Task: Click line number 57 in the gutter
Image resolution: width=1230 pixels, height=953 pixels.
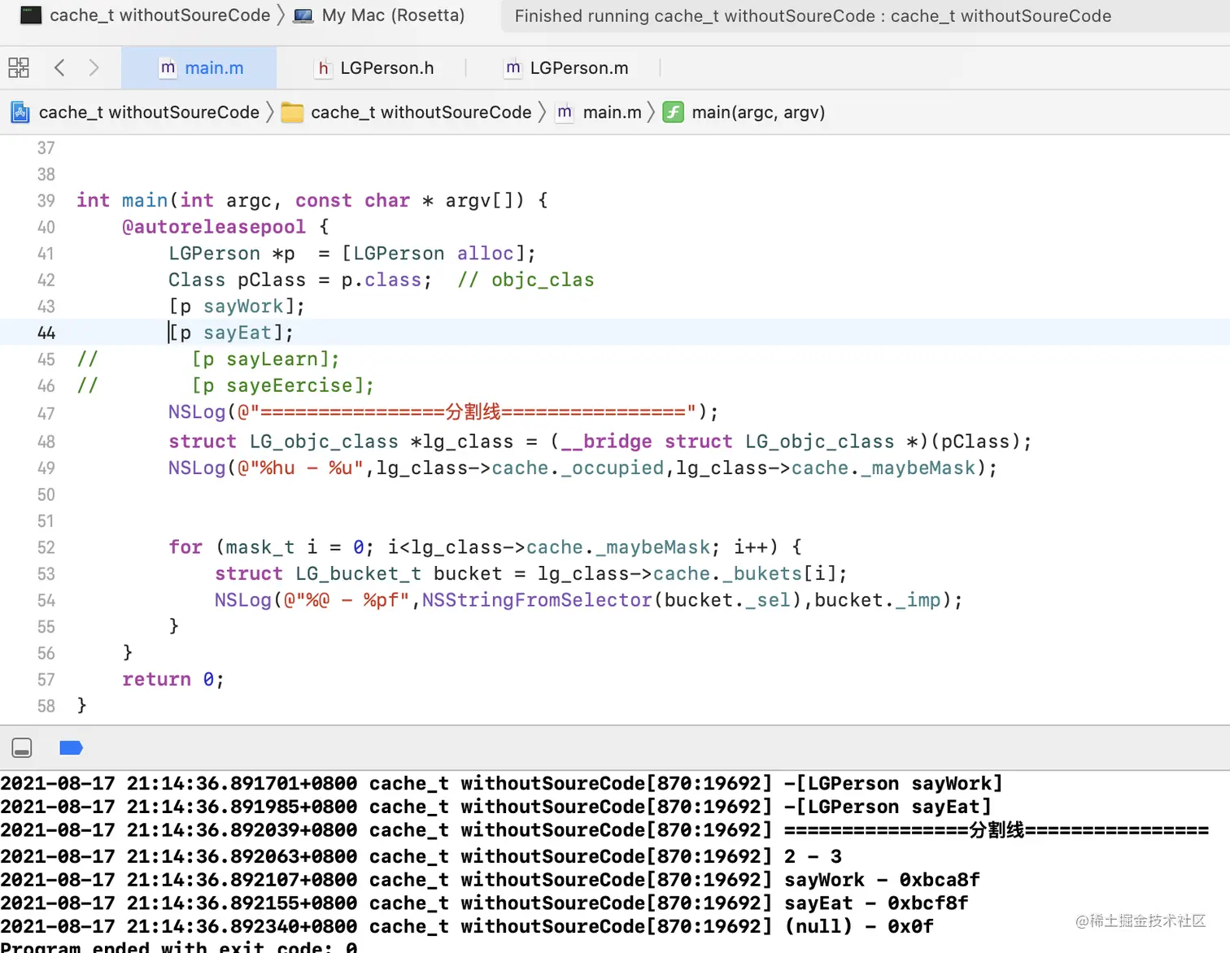Action: (x=46, y=680)
